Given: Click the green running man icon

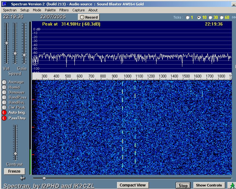Looking at the screenshot, I should pos(233,185).
